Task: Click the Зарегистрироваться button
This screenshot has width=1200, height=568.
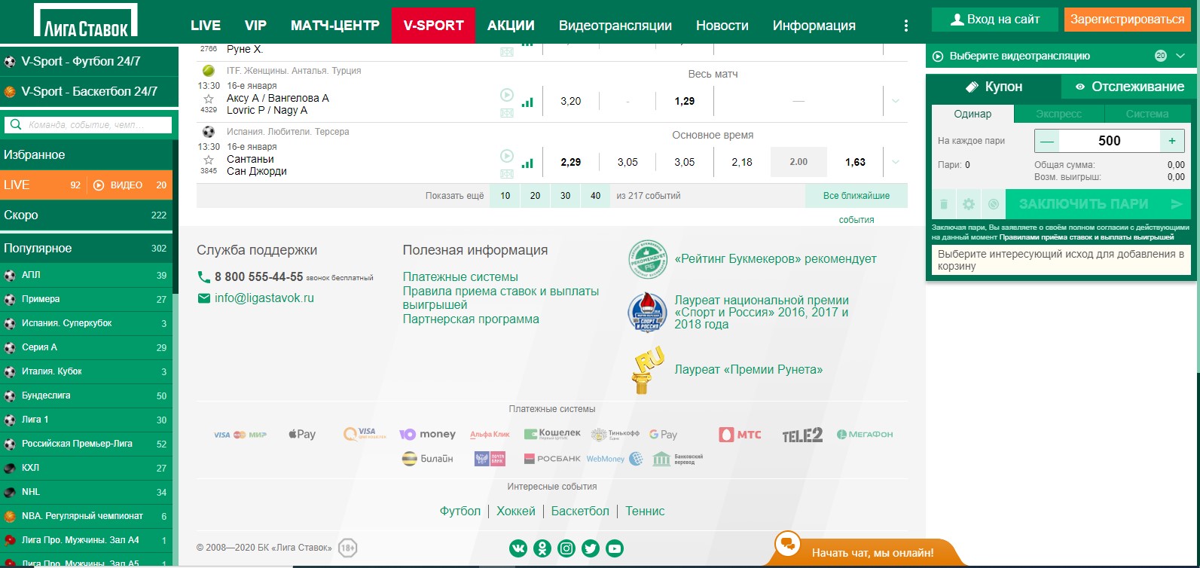Action: tap(1127, 20)
